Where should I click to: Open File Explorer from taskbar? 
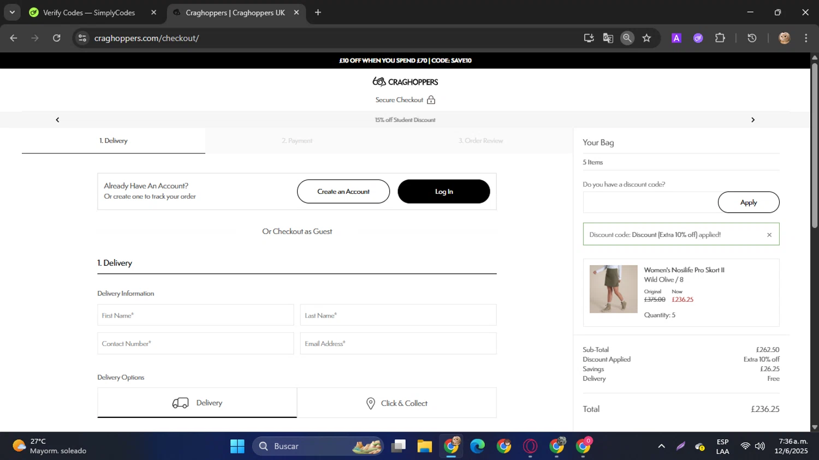(425, 446)
